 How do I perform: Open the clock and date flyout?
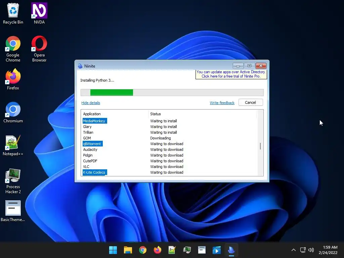coord(328,250)
